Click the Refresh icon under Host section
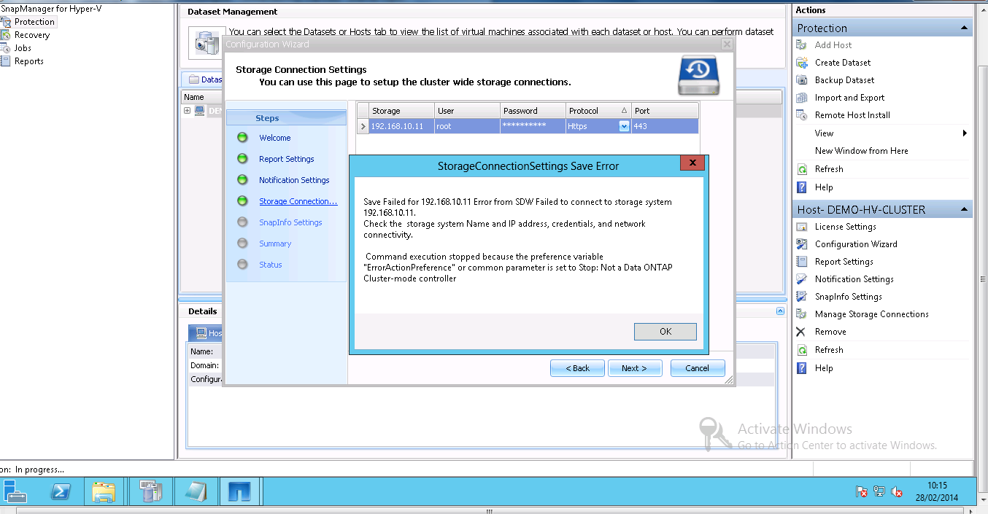The width and height of the screenshot is (988, 514). click(x=801, y=350)
